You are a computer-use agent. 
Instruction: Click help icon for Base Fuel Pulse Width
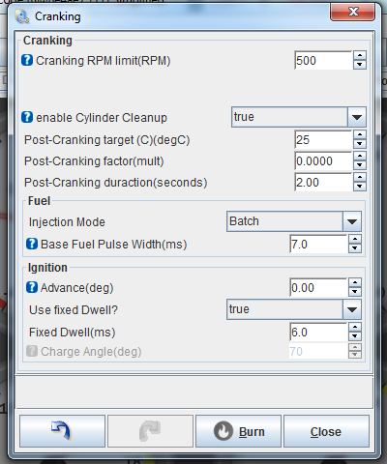(x=32, y=244)
